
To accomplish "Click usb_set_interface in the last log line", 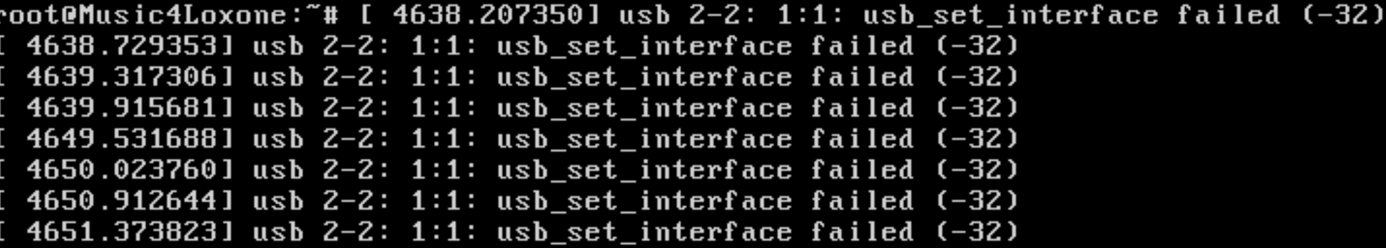I will tap(644, 233).
